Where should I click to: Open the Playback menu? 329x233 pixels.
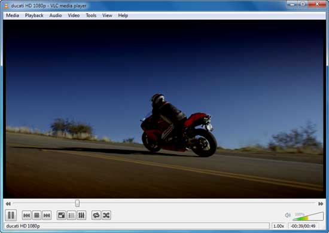pos(34,16)
